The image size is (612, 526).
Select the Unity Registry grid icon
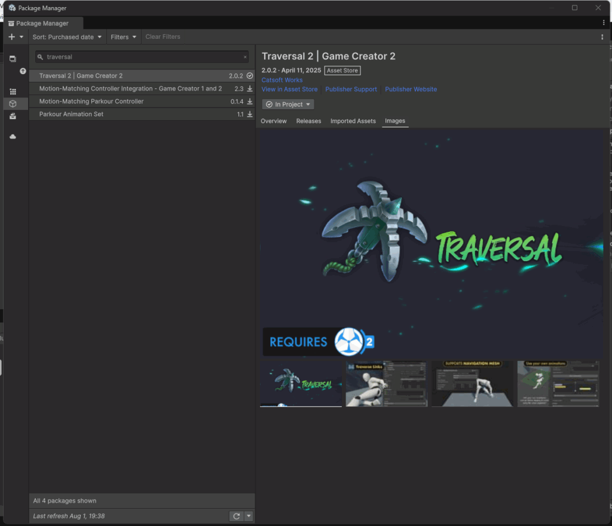click(13, 91)
